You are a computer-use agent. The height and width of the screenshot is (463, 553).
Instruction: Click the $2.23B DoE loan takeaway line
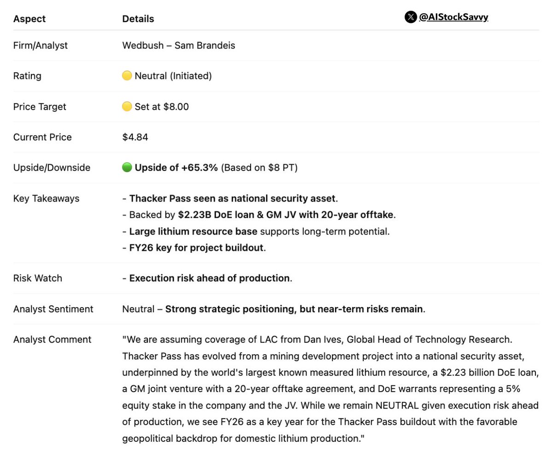259,214
